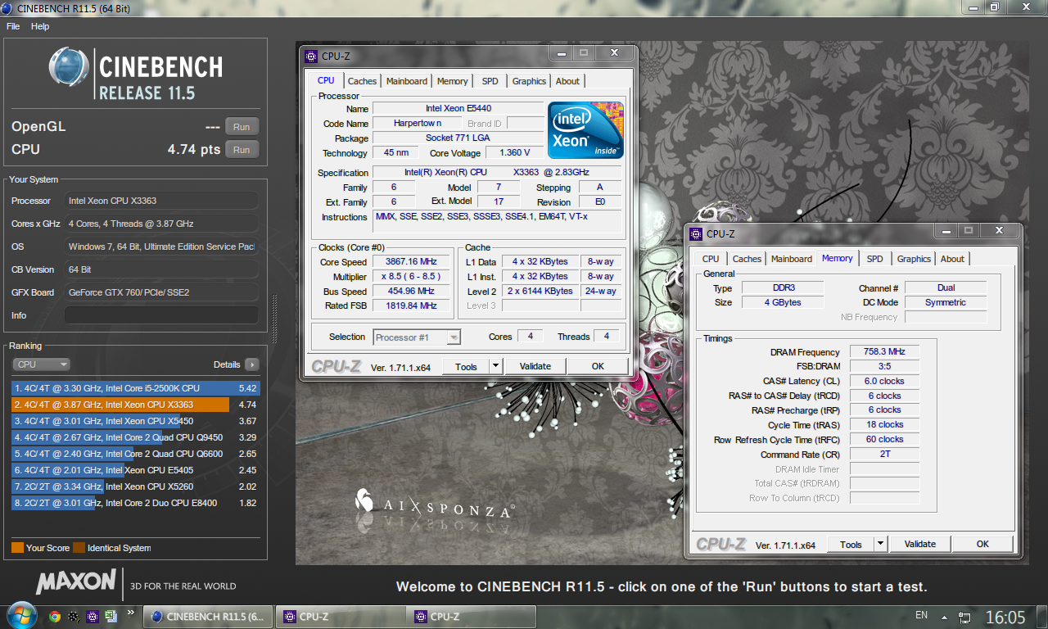Screen dimensions: 1048x629
Task: Open the Excel spreadsheet quick launch icon
Action: point(111,617)
